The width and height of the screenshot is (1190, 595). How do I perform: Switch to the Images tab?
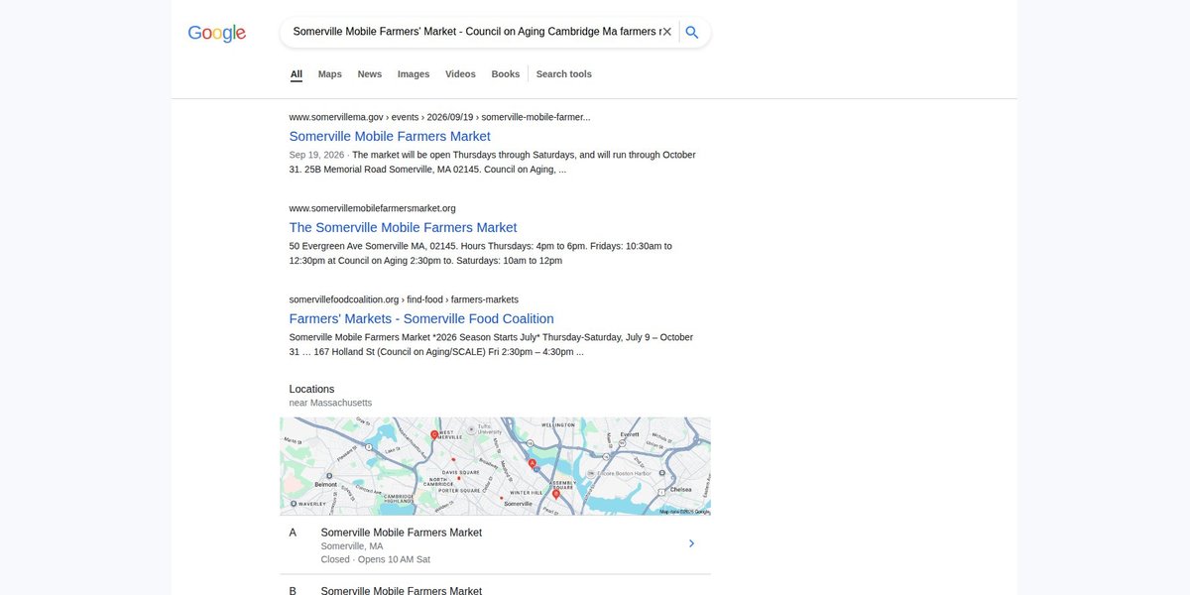(414, 74)
